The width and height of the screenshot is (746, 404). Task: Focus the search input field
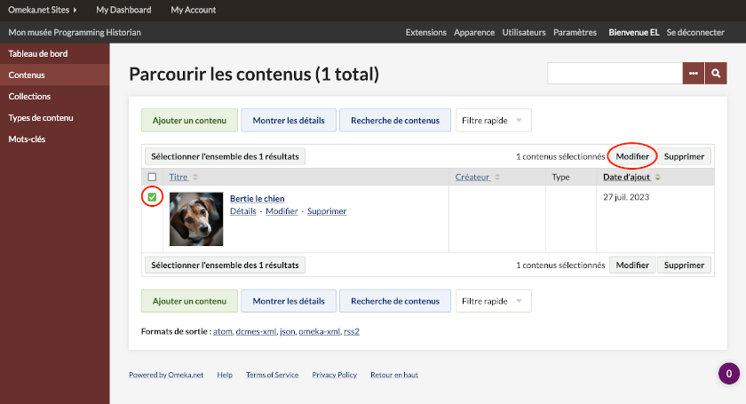point(615,74)
